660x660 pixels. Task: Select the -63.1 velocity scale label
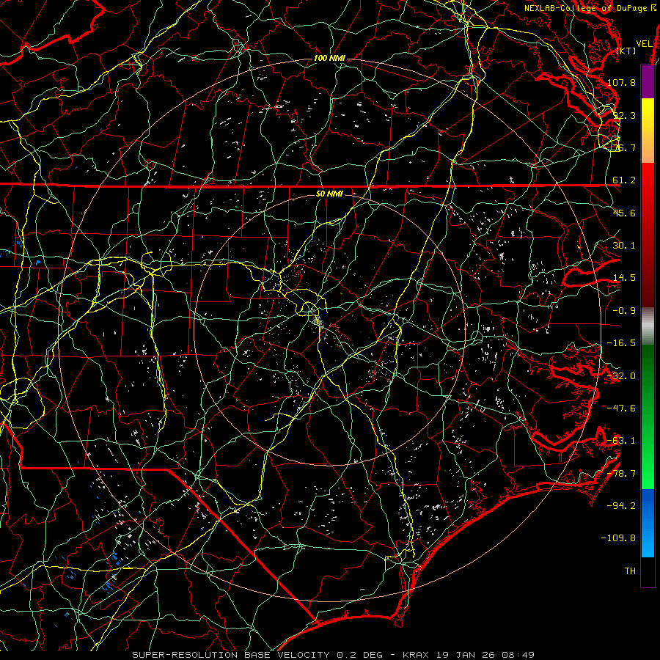(621, 441)
